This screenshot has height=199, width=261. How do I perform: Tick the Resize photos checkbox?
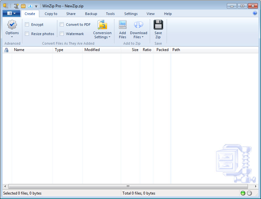(x=27, y=34)
